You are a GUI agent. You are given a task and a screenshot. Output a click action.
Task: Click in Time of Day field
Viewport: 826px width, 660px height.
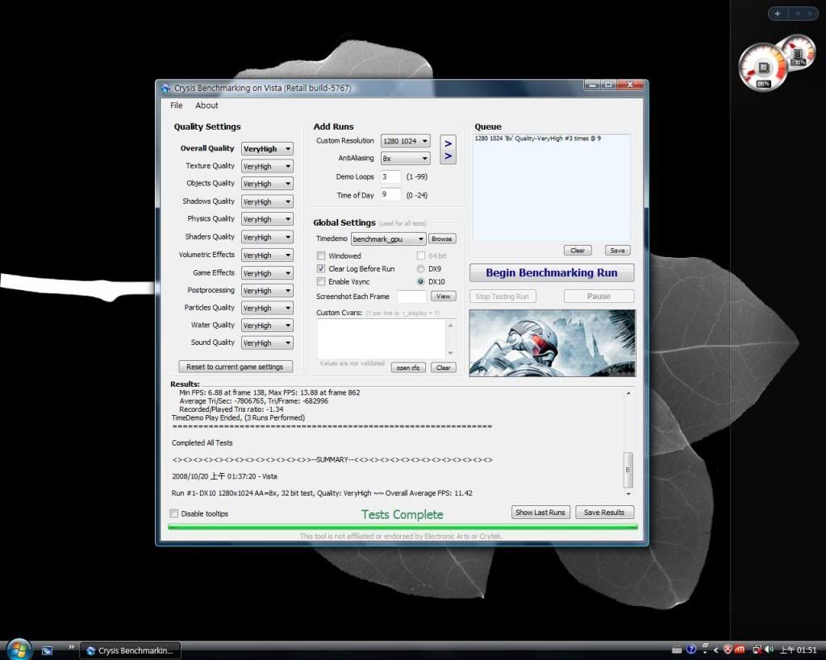tap(390, 195)
